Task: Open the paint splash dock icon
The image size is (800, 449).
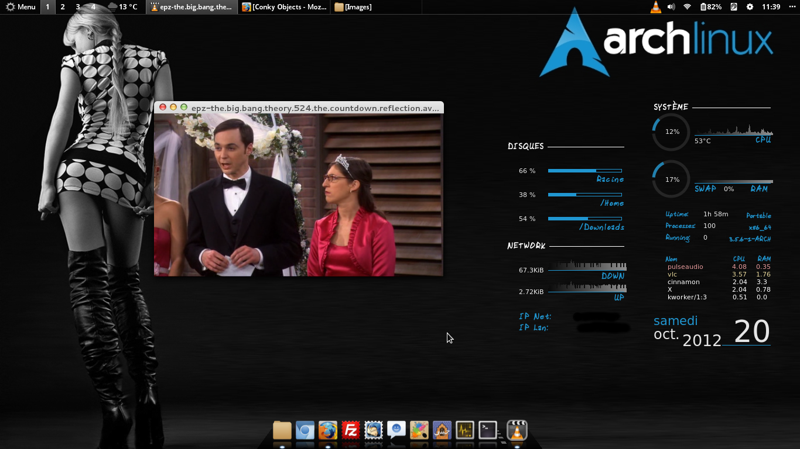Action: (x=419, y=430)
